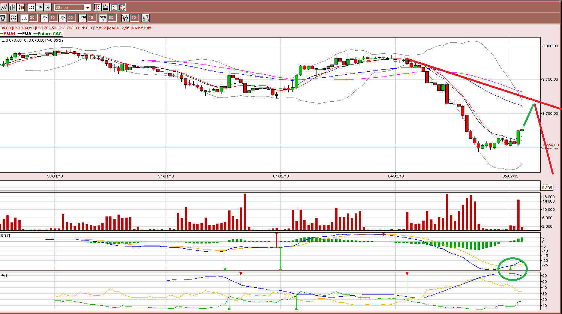The width and height of the screenshot is (562, 314).
Task: Click the 01/02/13 date label
Action: click(x=281, y=176)
